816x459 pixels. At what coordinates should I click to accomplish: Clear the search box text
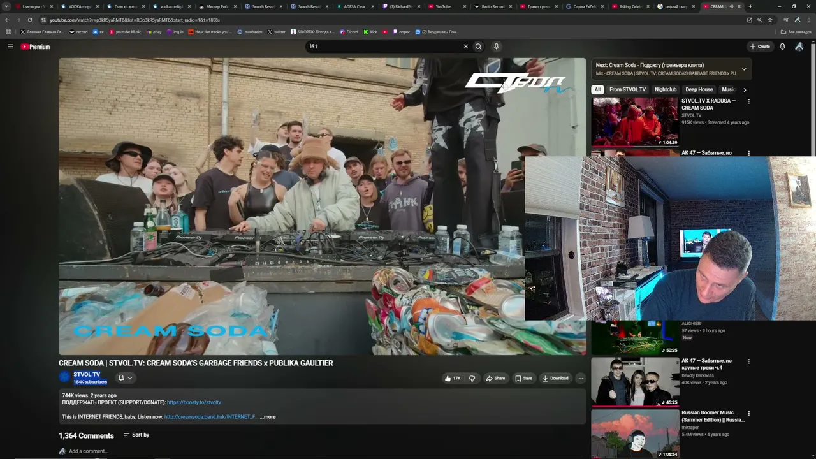pos(465,47)
